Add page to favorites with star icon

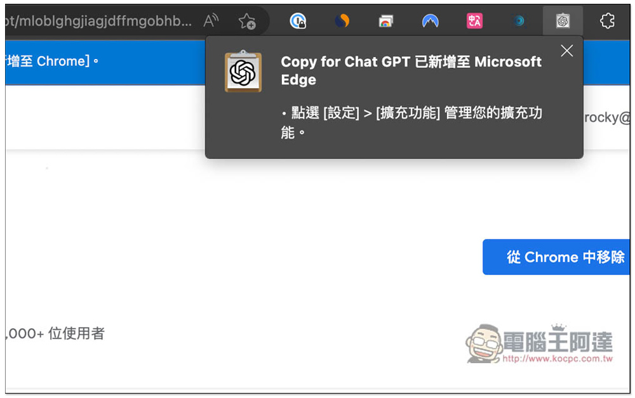tap(246, 21)
